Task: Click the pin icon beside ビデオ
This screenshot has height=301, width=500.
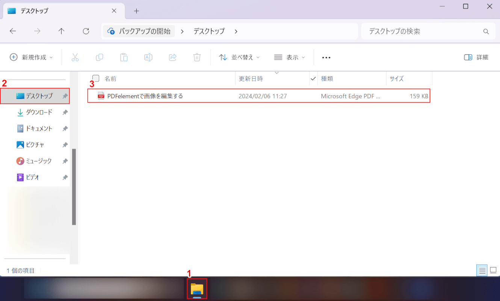Action: pos(65,177)
